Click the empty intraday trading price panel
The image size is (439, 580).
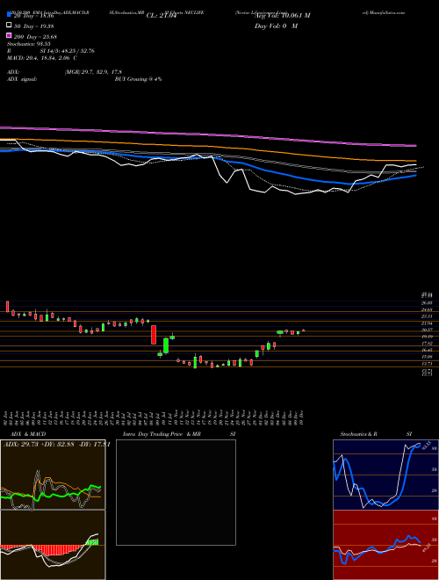176,492
